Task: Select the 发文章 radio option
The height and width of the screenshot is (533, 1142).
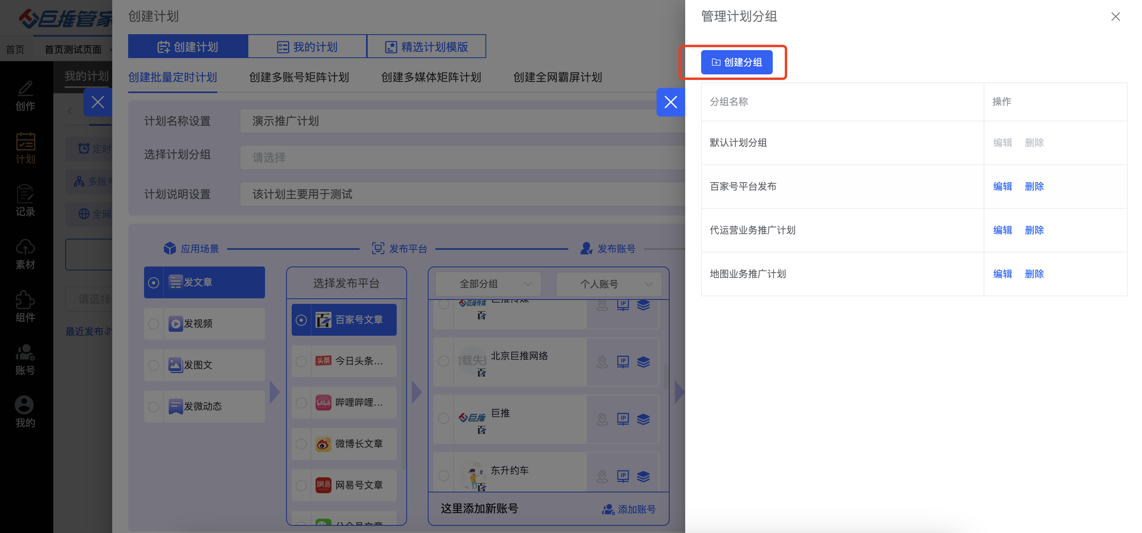Action: (x=153, y=282)
